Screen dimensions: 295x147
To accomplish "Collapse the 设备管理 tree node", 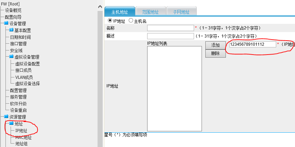I will click(x=18, y=24).
